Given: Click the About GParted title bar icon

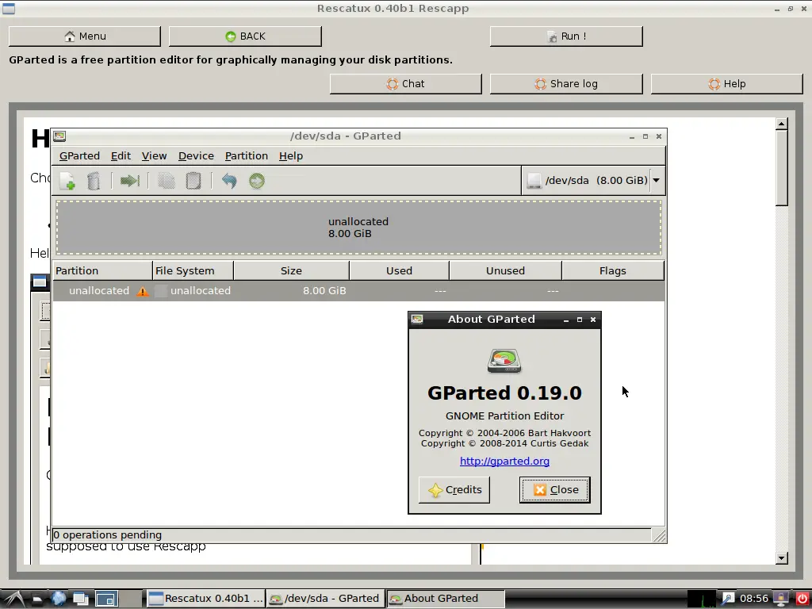Looking at the screenshot, I should point(417,319).
